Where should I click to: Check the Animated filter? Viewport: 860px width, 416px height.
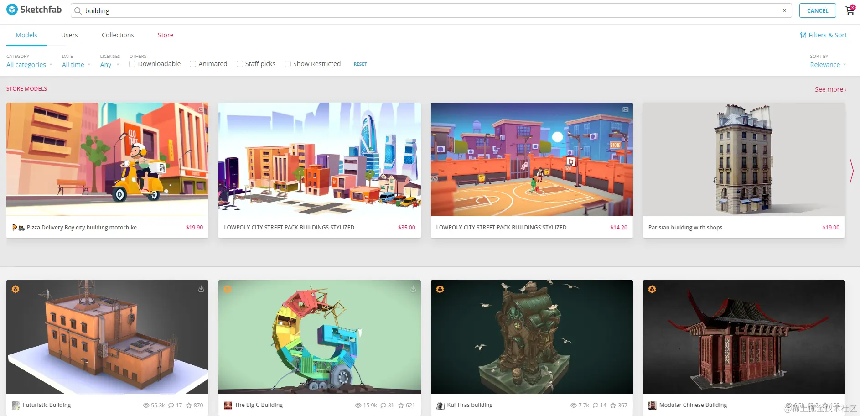coord(193,64)
